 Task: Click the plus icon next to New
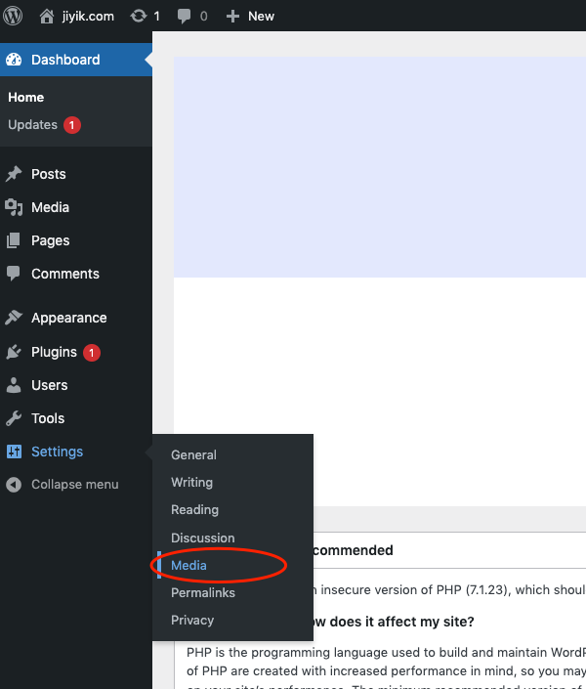click(232, 17)
